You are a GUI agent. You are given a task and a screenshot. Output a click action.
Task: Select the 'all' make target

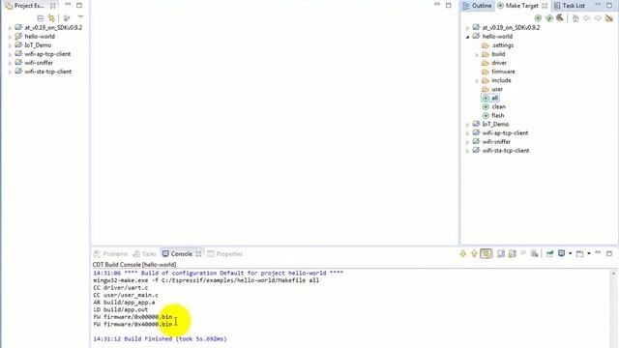pyautogui.click(x=490, y=98)
